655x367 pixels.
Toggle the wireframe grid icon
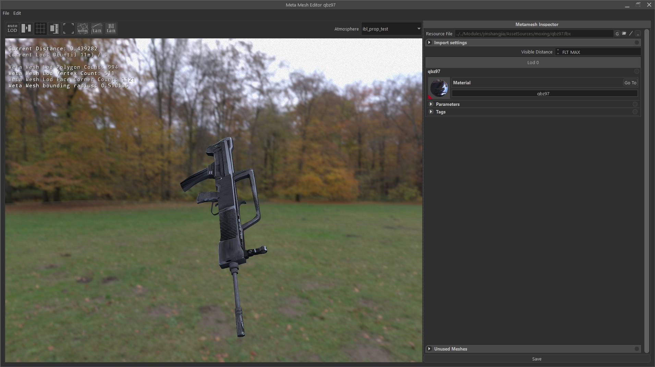click(40, 28)
